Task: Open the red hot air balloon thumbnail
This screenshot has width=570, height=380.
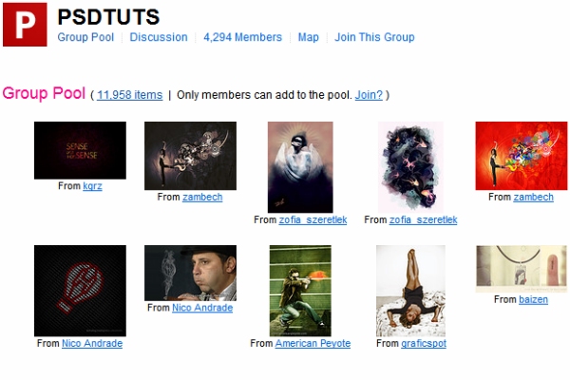Action: coord(80,290)
